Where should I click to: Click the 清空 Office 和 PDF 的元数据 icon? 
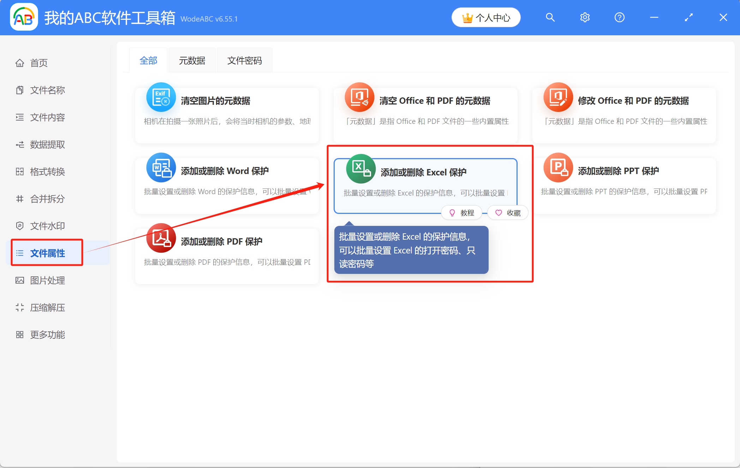[x=359, y=97]
